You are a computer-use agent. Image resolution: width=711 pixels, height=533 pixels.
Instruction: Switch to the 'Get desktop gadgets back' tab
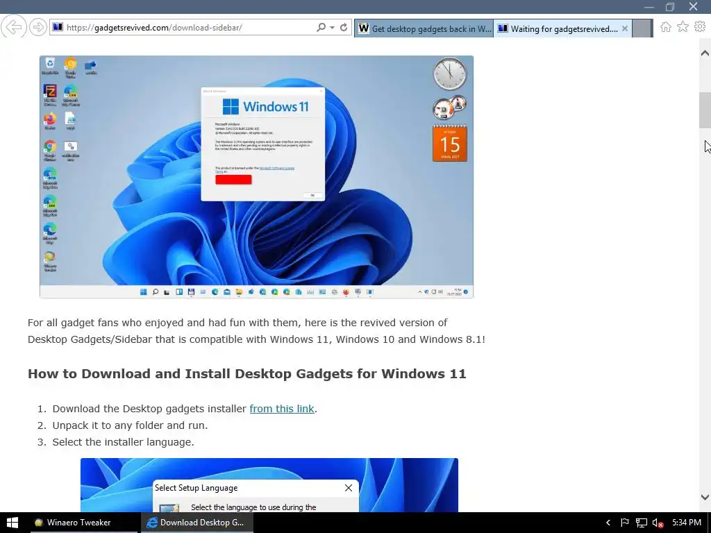pyautogui.click(x=424, y=28)
